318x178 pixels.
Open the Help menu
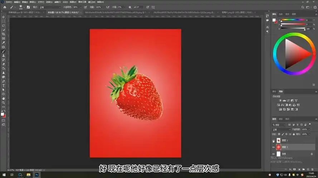(101, 2)
